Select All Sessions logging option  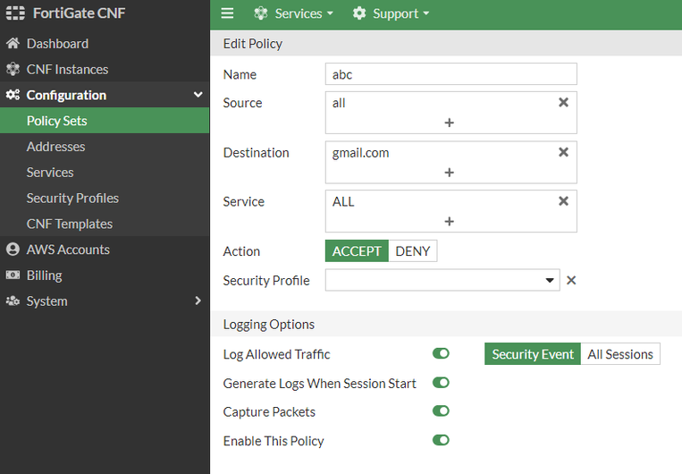tap(620, 354)
